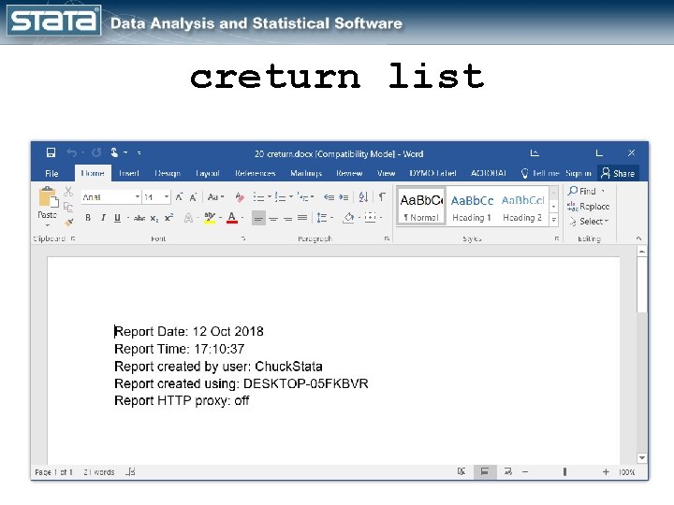Click the proofing check icon in status bar
The image size is (674, 505).
click(x=131, y=471)
